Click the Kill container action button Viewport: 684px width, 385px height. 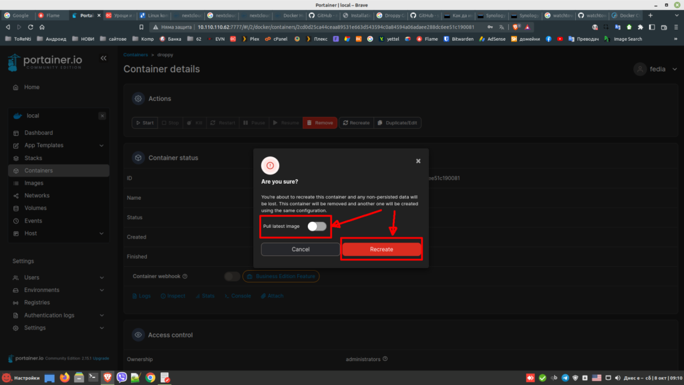[194, 123]
